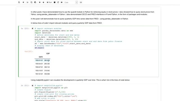Restart the kernel
The height and width of the screenshot is (101, 180).
tap(58, 2)
